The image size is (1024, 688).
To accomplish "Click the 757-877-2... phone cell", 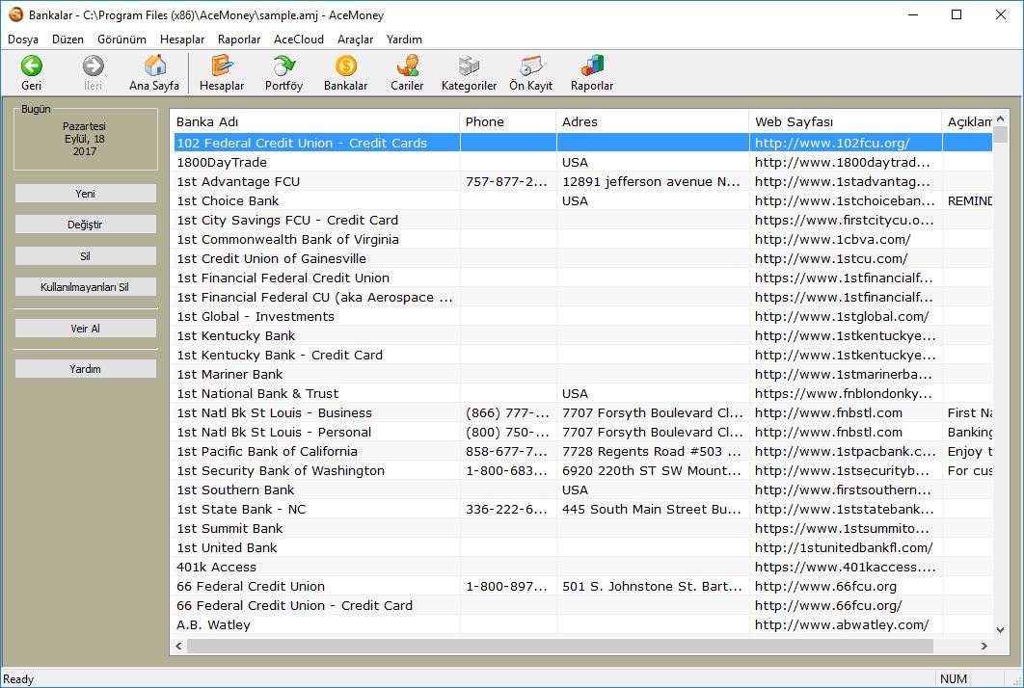I will (x=508, y=181).
